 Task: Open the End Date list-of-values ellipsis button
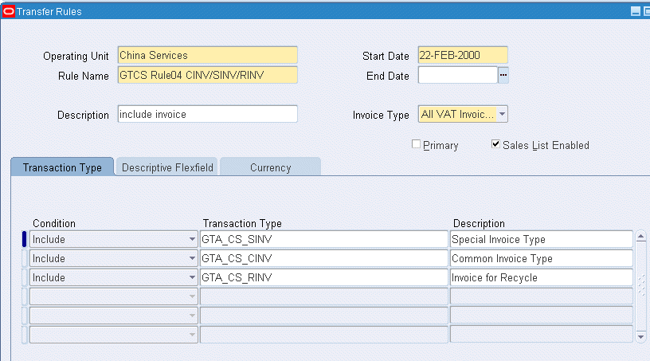click(503, 75)
